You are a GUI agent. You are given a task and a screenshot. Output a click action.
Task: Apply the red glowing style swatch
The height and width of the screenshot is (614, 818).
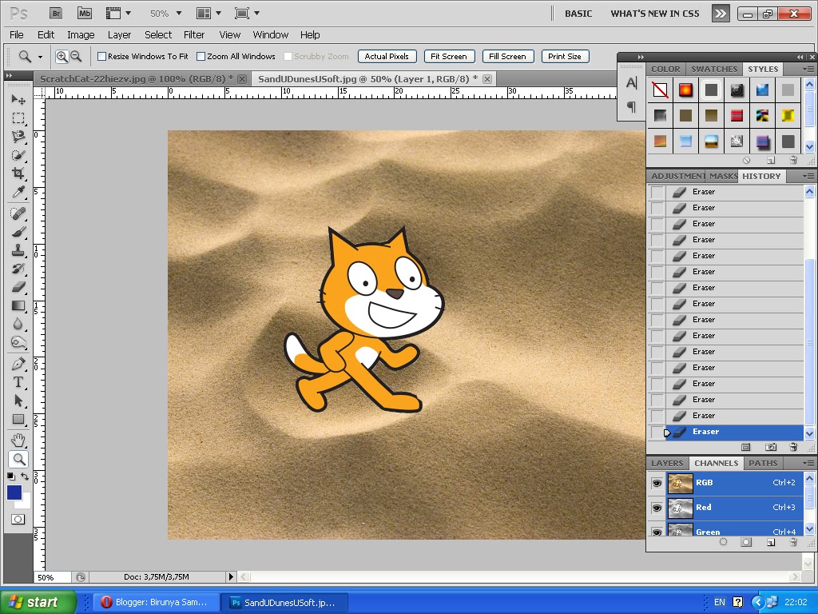[685, 90]
